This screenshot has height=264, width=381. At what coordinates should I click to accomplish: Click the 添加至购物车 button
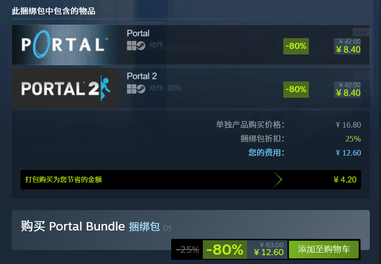tap(324, 250)
